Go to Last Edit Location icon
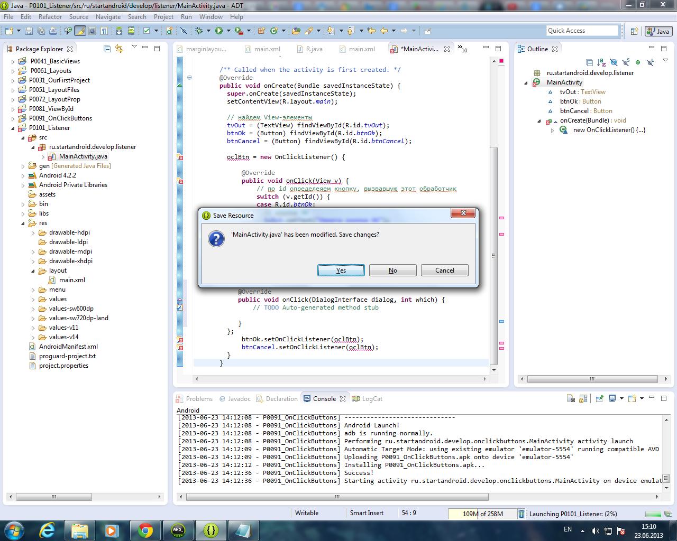Screen dimensions: 677x541 (x=371, y=31)
